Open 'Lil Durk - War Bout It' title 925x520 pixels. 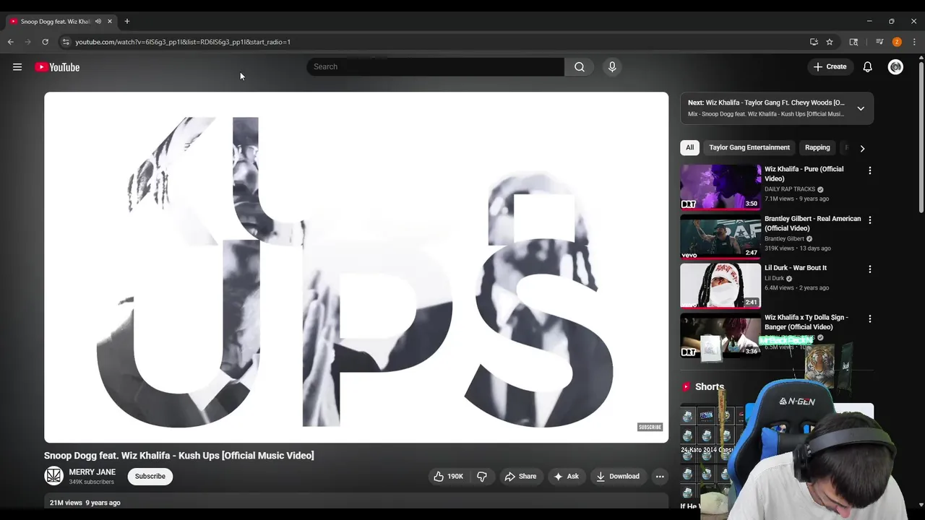(x=796, y=268)
